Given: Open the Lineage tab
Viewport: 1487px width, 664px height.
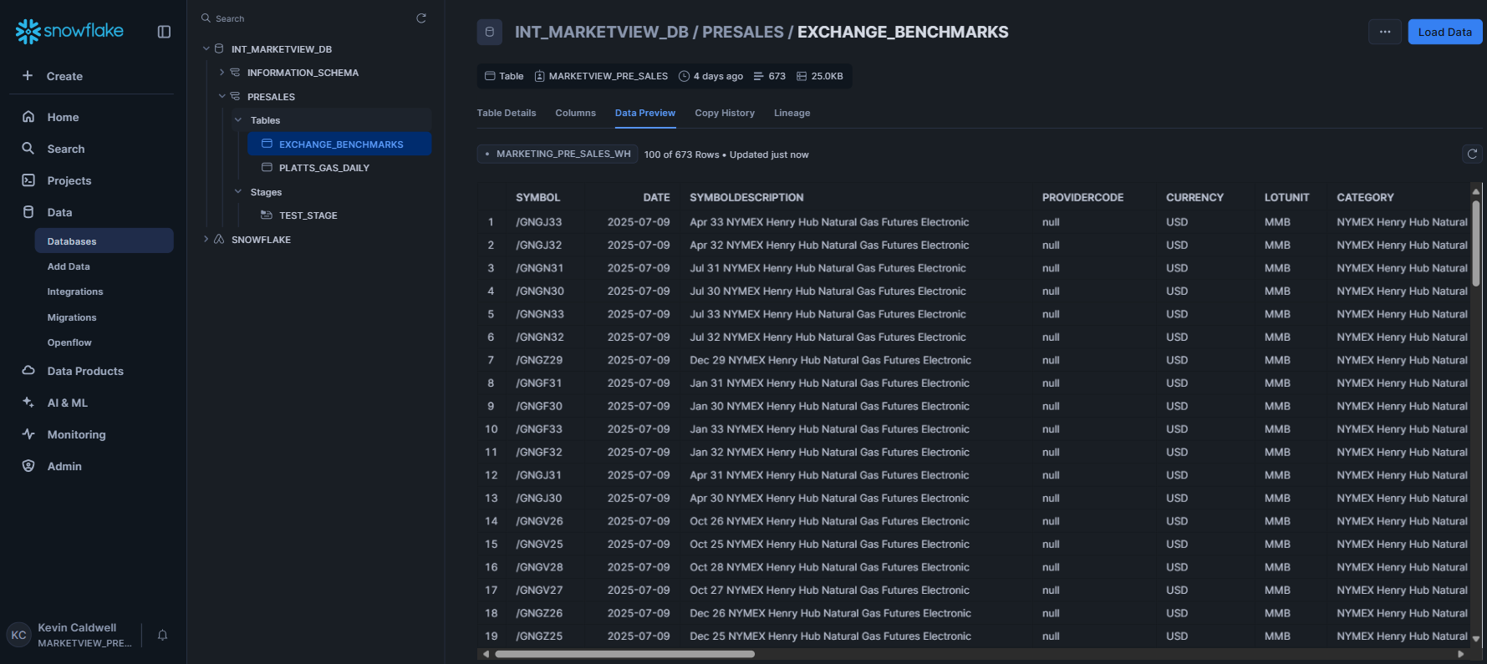Looking at the screenshot, I should click(792, 113).
